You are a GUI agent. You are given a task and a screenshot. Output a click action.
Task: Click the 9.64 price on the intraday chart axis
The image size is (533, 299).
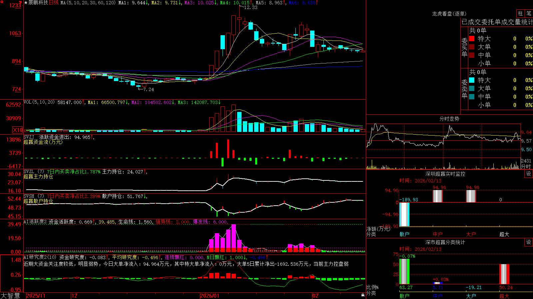526,132
